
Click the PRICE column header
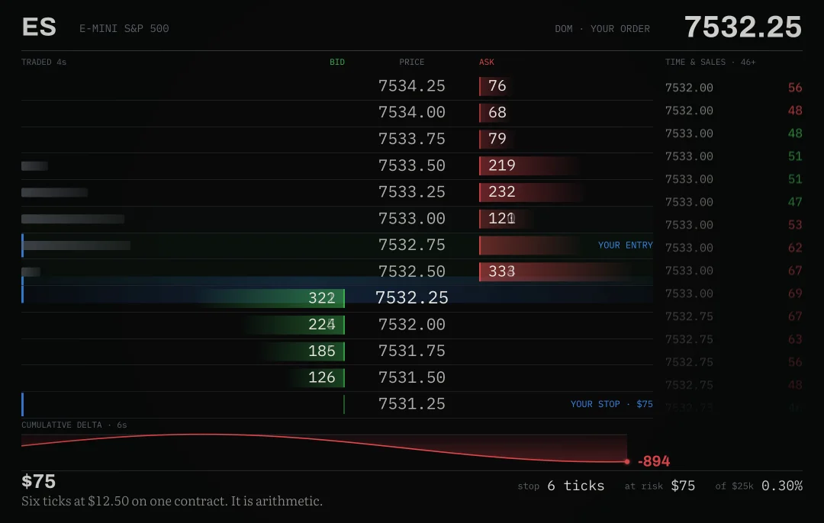411,62
